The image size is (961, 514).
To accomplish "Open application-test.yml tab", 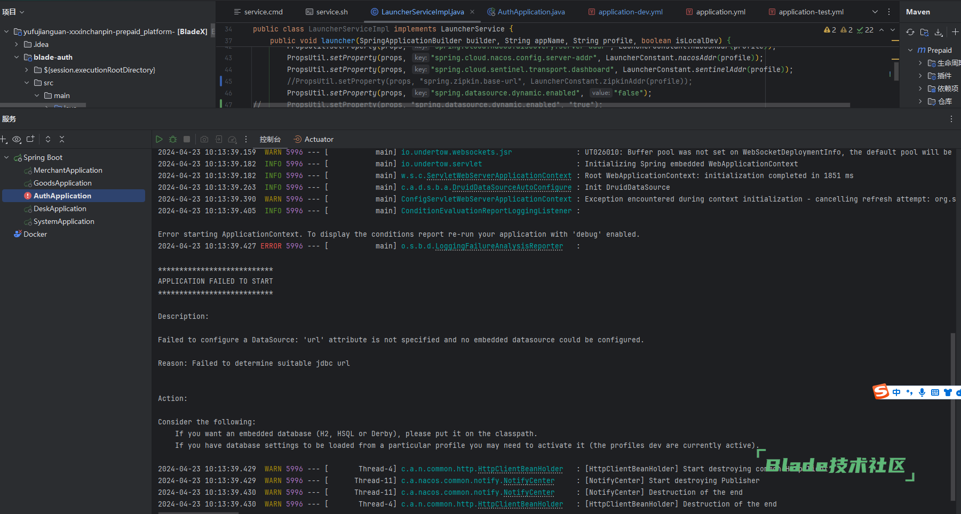I will (x=806, y=12).
